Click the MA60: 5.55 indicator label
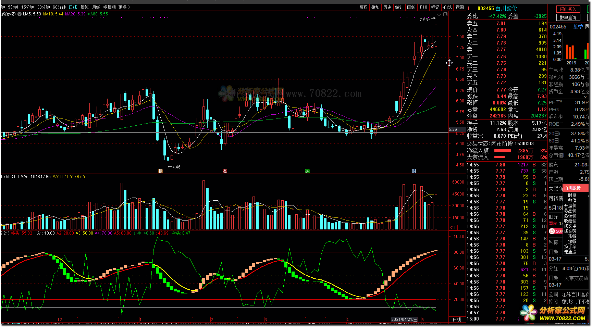 tap(98, 14)
